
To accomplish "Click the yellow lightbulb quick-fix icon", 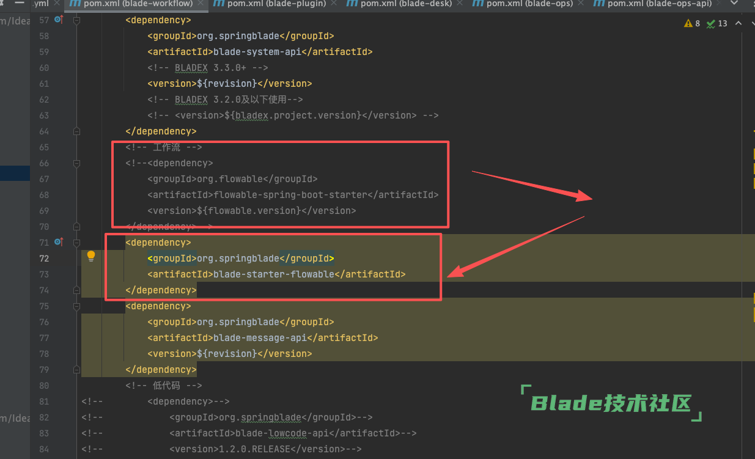I will (x=91, y=256).
